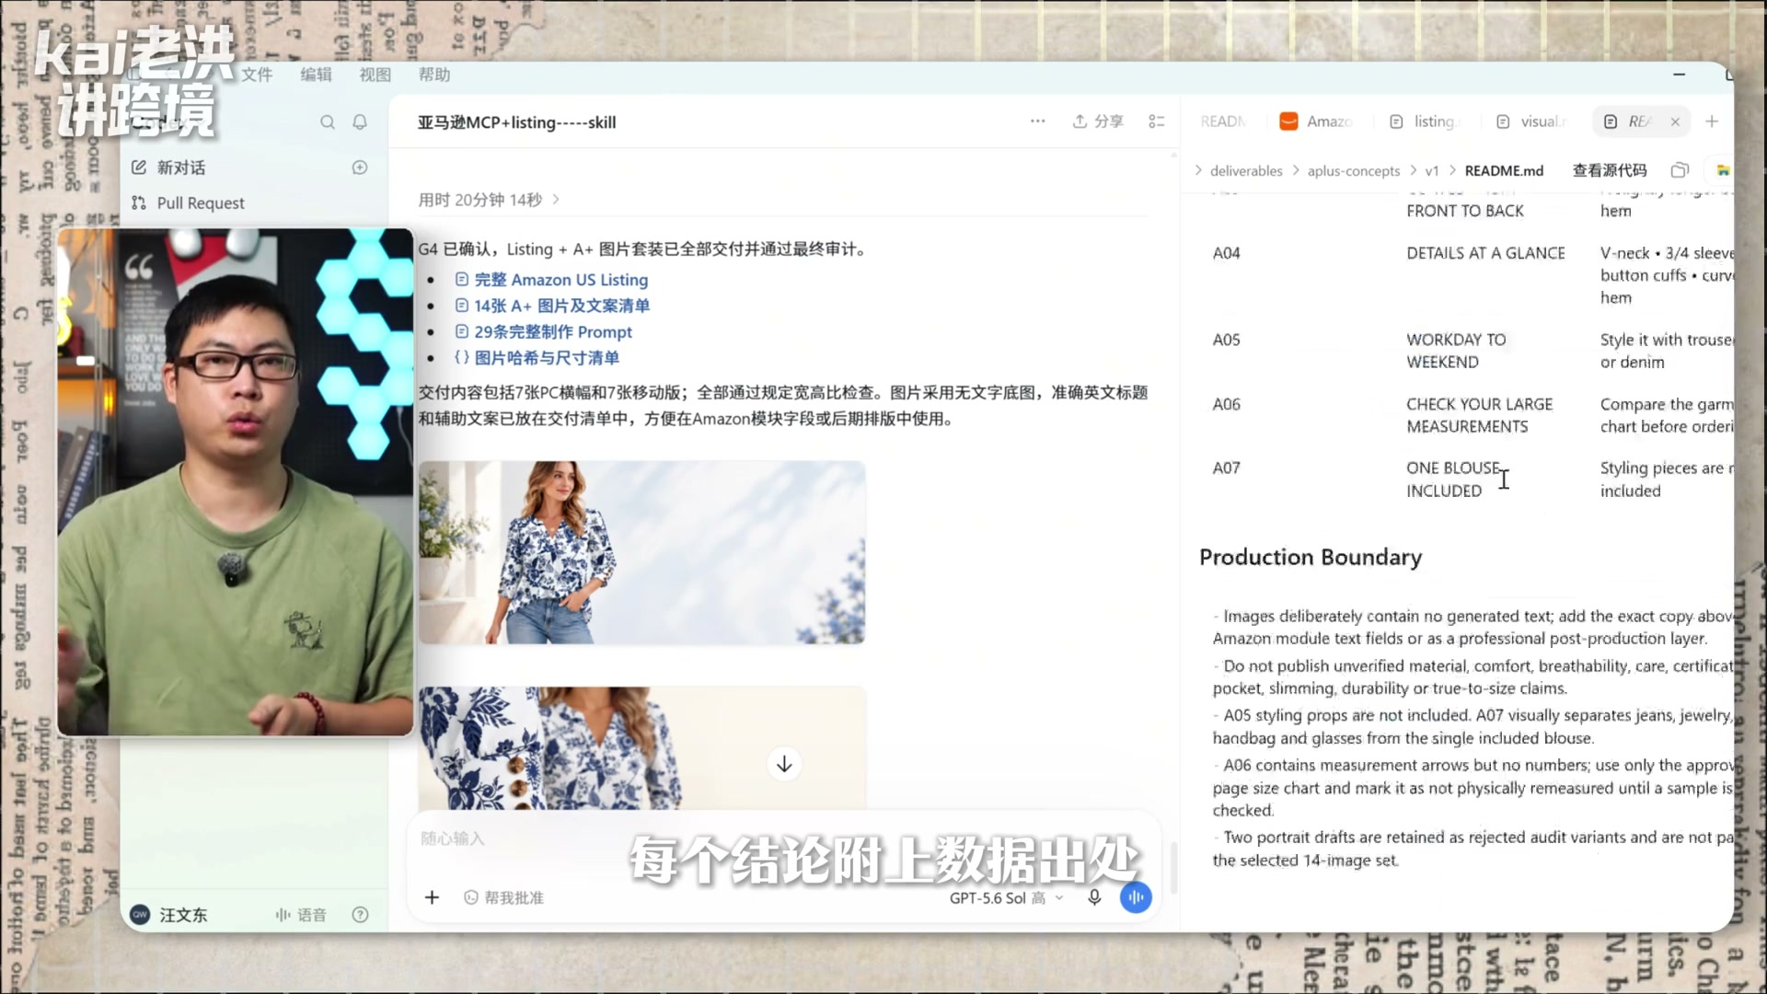
Task: Select v1 in the breadcrumb path
Action: tap(1431, 171)
